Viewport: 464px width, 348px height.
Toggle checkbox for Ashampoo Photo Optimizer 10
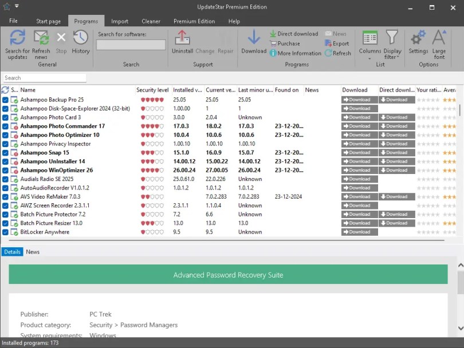pos(5,135)
